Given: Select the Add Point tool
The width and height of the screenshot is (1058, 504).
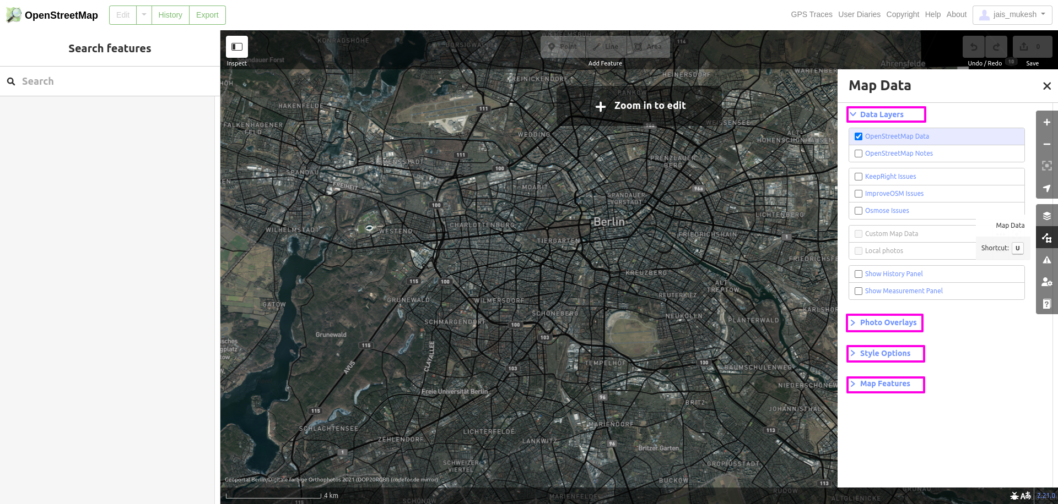Looking at the screenshot, I should [x=563, y=47].
